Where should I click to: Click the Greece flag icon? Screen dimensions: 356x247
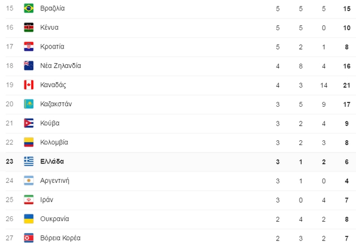(x=29, y=161)
